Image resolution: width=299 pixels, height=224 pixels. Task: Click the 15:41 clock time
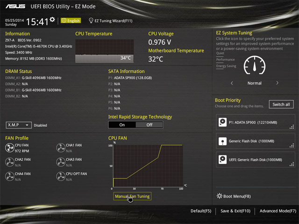pos(37,22)
